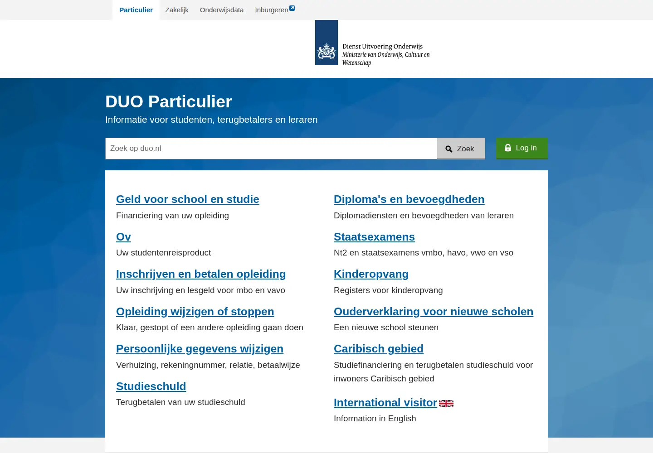
Task: Click the green Log in button
Action: [x=522, y=148]
